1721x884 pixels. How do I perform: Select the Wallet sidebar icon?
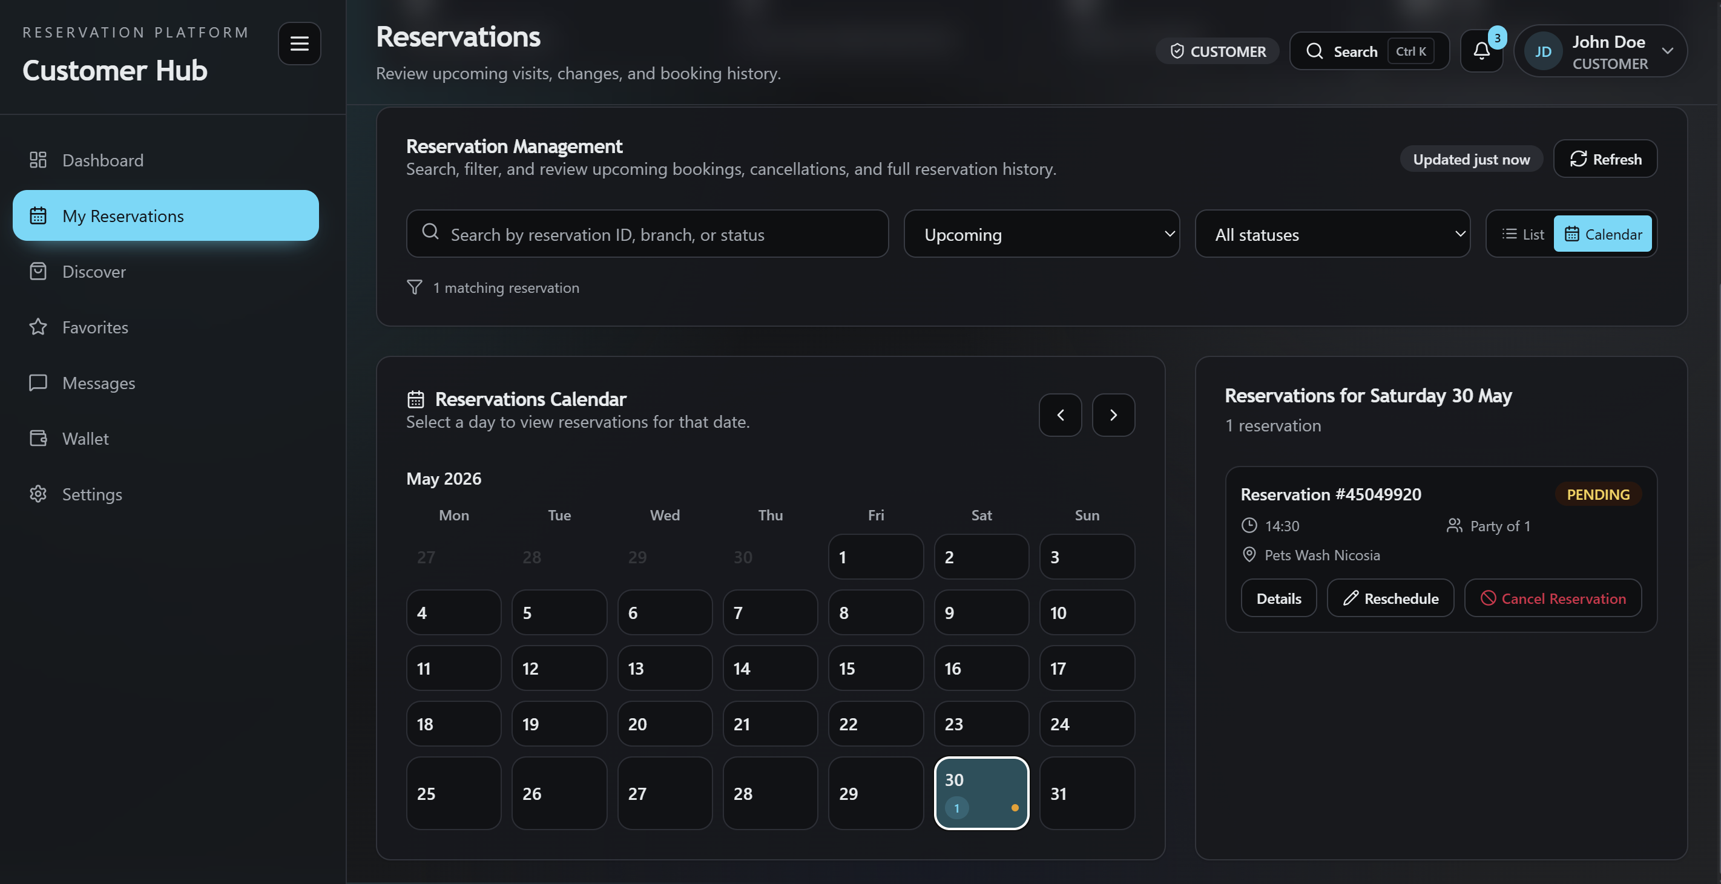(x=38, y=438)
